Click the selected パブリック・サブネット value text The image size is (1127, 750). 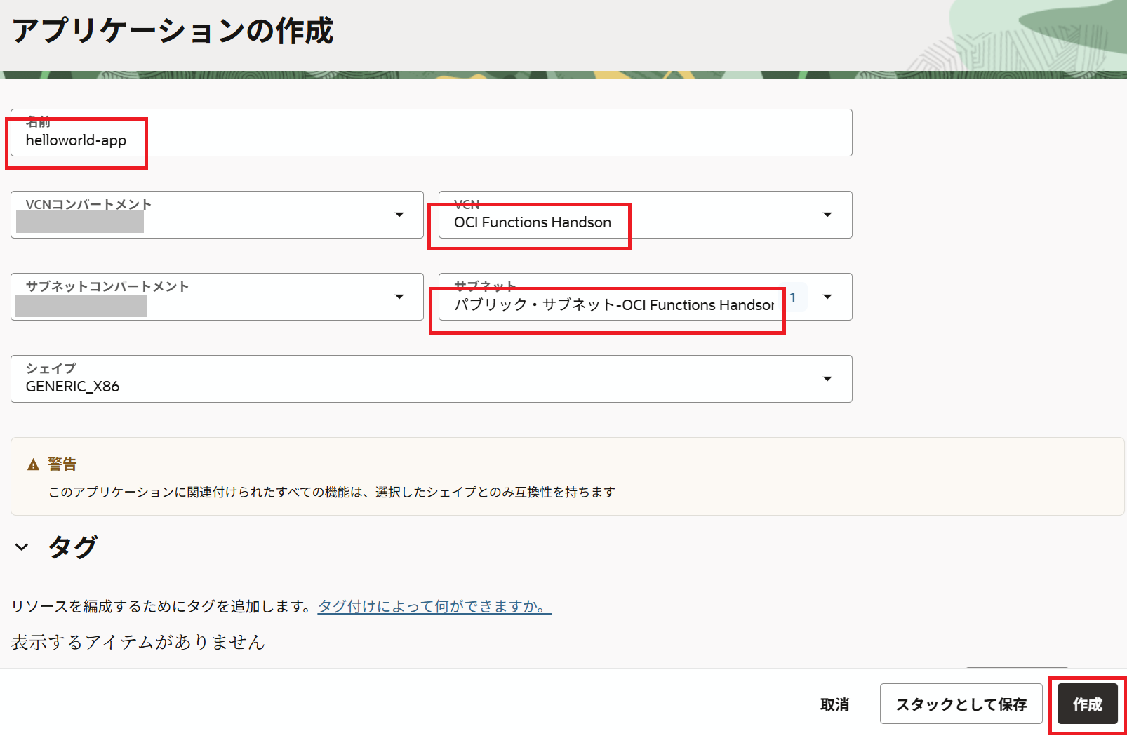coord(613,305)
